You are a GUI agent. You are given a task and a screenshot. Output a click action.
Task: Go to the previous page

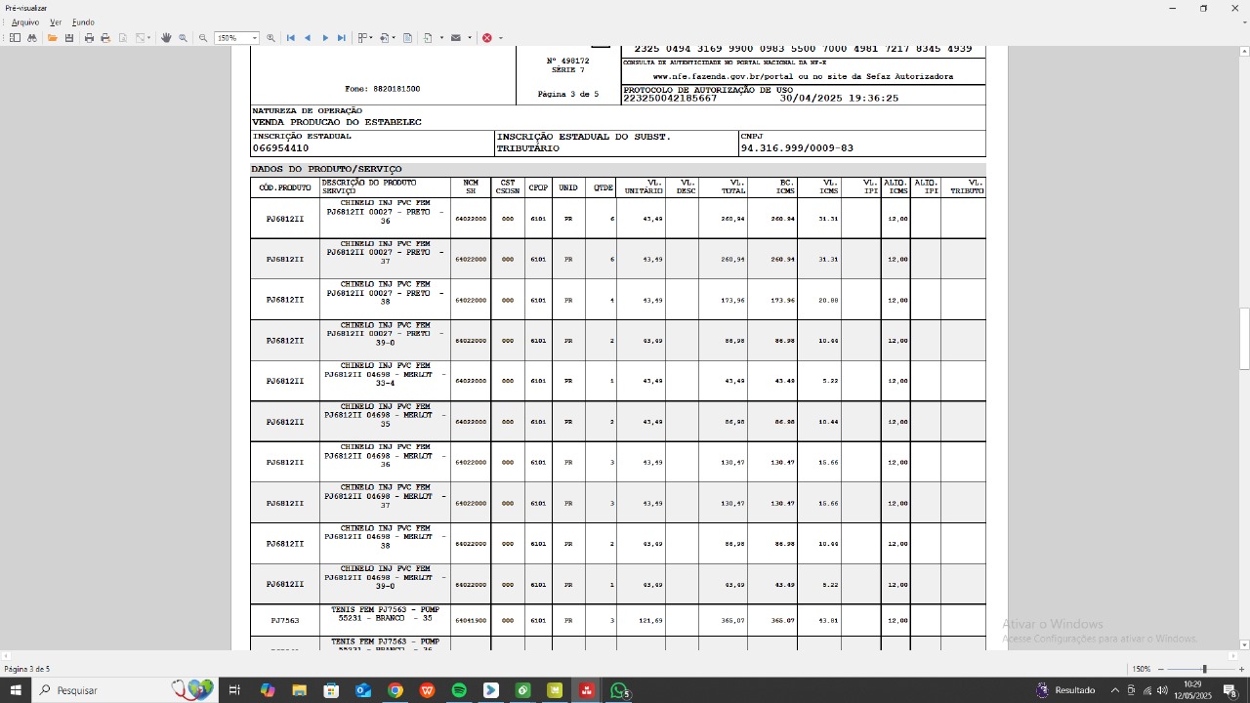[x=308, y=38]
